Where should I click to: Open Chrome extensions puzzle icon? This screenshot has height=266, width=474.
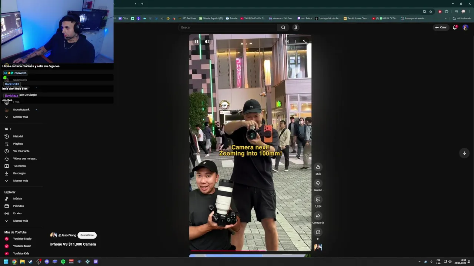[x=447, y=11]
